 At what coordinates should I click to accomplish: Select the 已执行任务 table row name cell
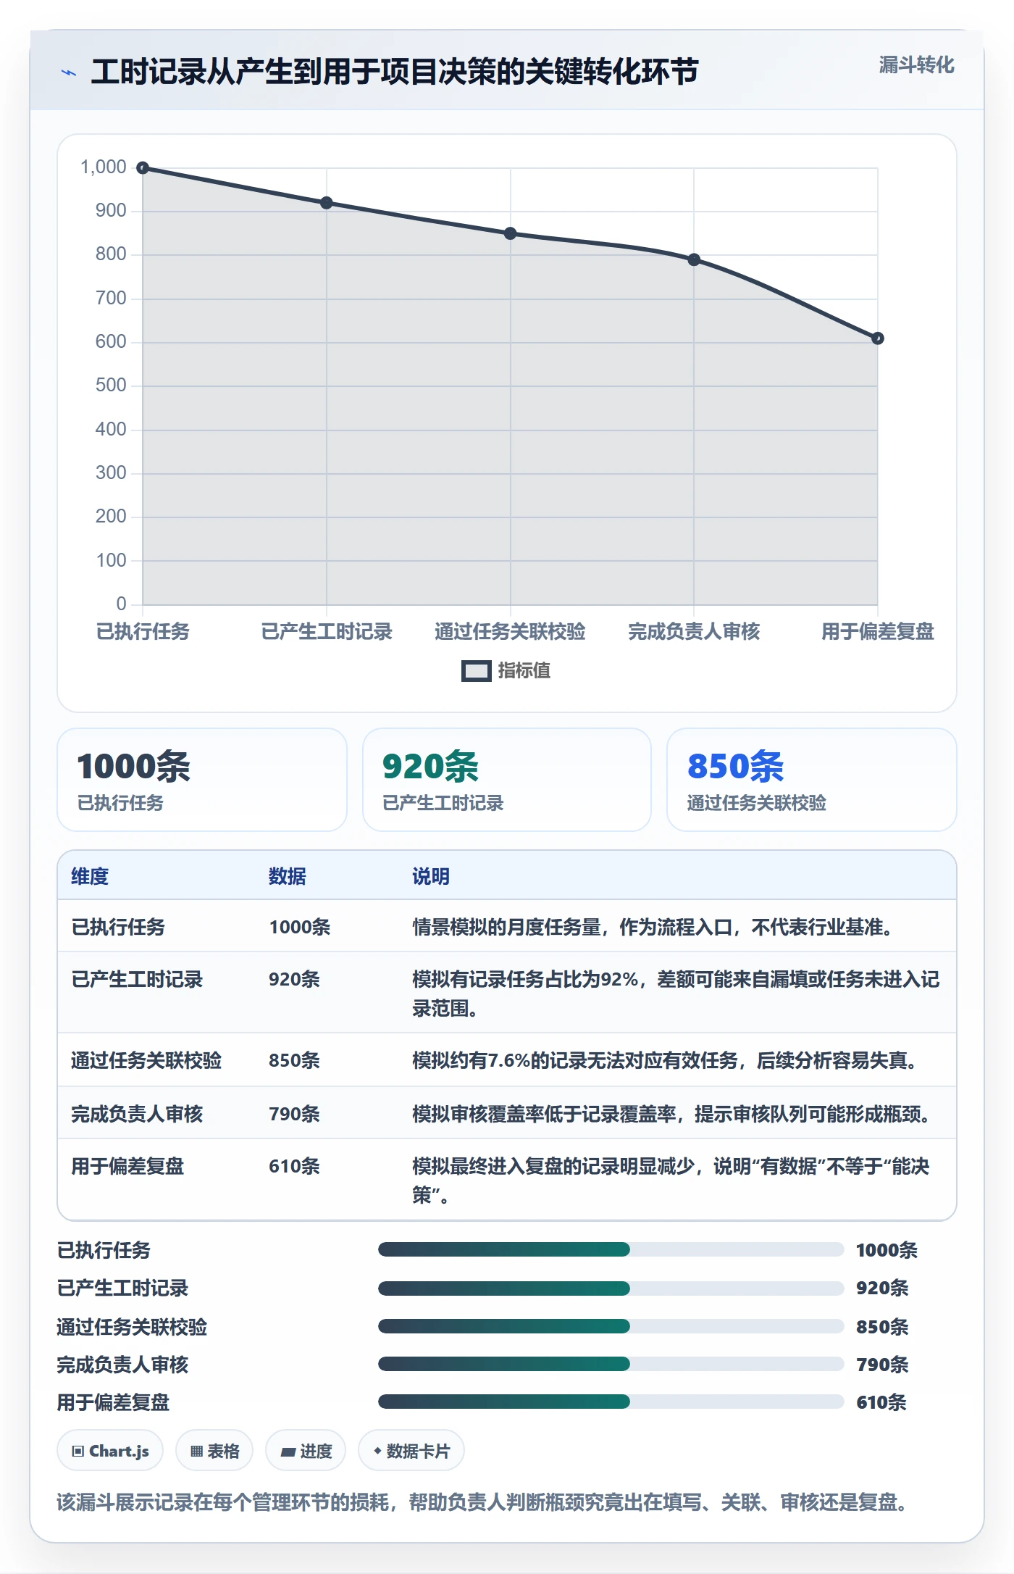118,927
